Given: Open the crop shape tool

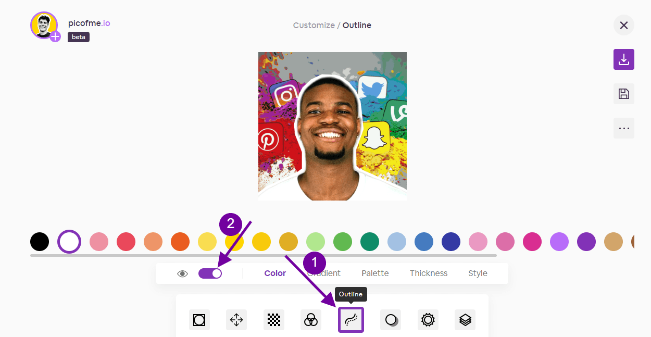Looking at the screenshot, I should click(x=199, y=320).
